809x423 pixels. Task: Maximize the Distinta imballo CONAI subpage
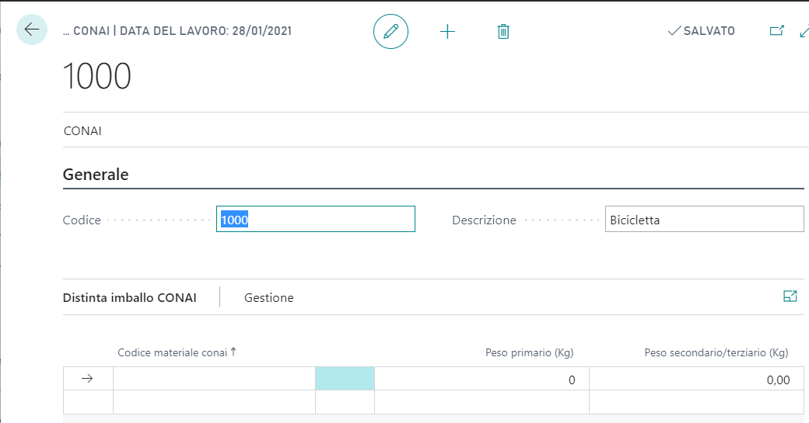(790, 296)
